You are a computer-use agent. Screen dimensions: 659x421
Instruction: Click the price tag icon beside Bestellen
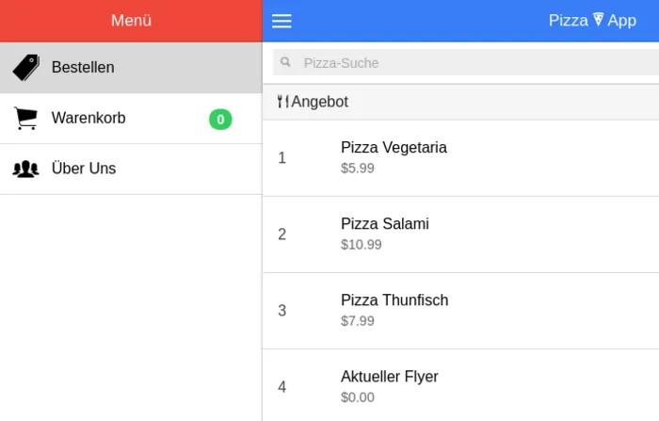[x=25, y=68]
